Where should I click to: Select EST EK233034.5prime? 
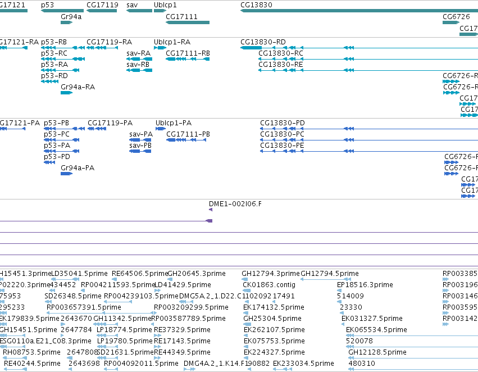[303, 364]
